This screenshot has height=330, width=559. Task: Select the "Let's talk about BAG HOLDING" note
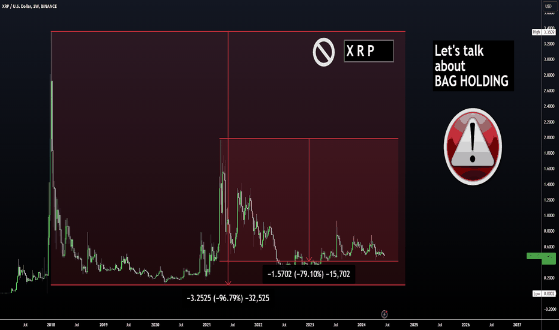(x=473, y=66)
